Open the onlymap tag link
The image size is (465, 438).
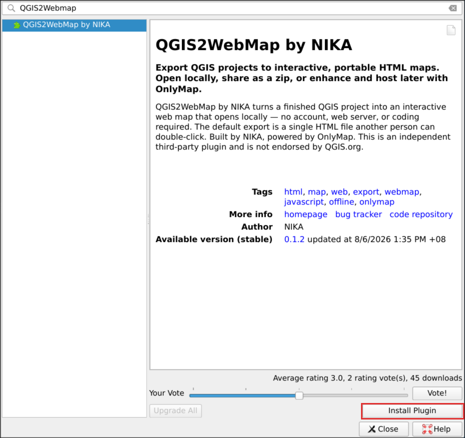[377, 202]
